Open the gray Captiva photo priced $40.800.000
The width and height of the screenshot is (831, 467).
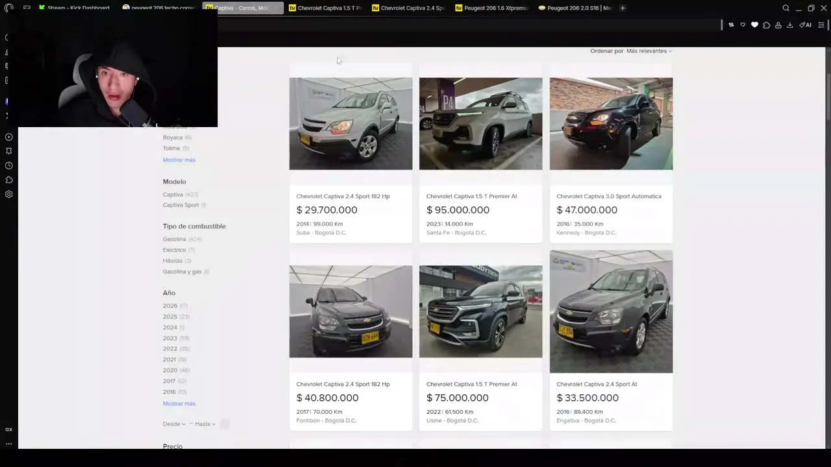[x=351, y=311]
